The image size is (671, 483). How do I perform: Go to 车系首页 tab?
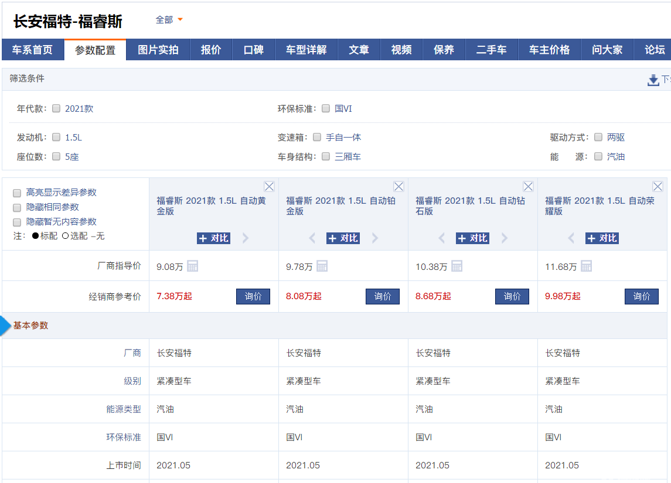click(32, 50)
